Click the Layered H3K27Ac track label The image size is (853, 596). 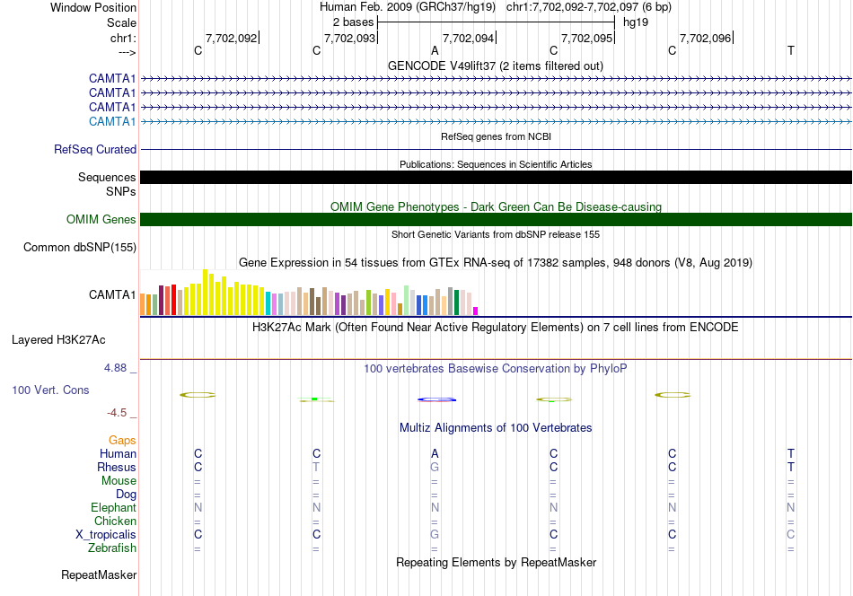[x=58, y=340]
